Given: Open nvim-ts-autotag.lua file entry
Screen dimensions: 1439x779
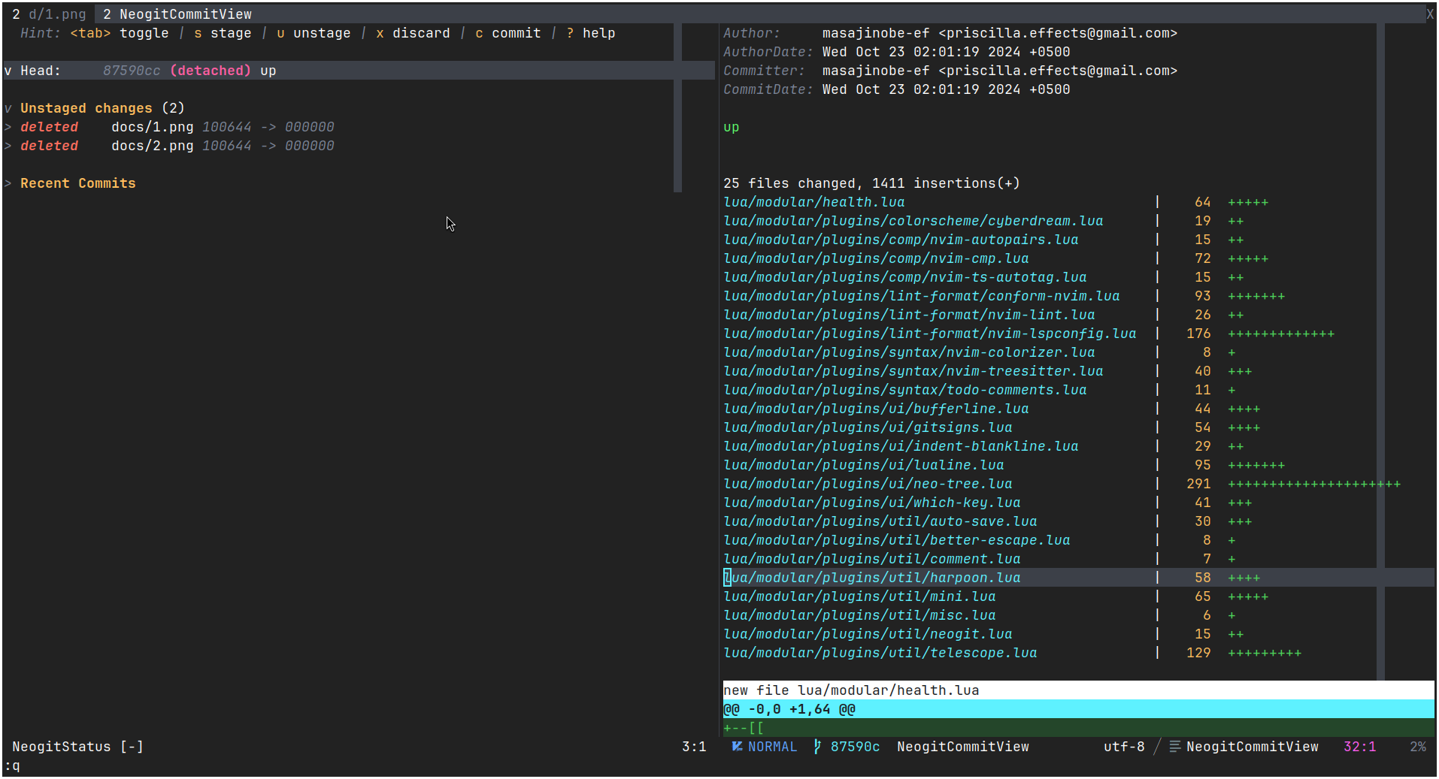Looking at the screenshot, I should (905, 277).
